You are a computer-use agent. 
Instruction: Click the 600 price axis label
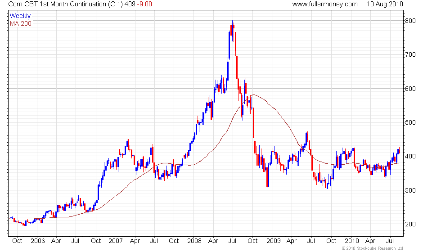point(410,89)
